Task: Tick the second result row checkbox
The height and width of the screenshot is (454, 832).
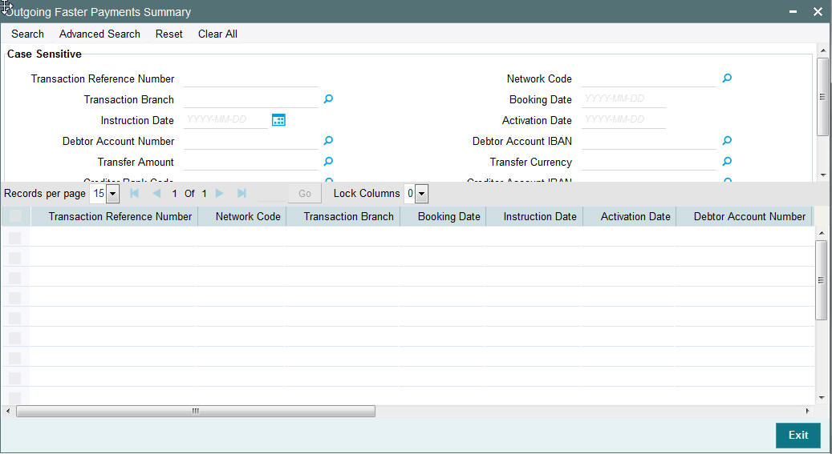Action: (15, 258)
